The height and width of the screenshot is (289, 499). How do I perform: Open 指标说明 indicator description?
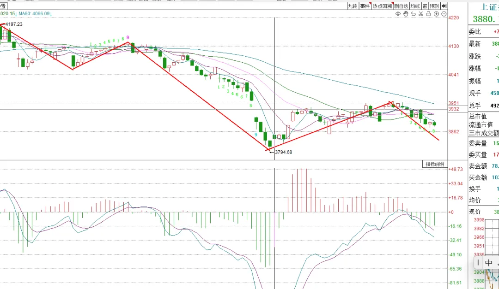click(x=435, y=164)
